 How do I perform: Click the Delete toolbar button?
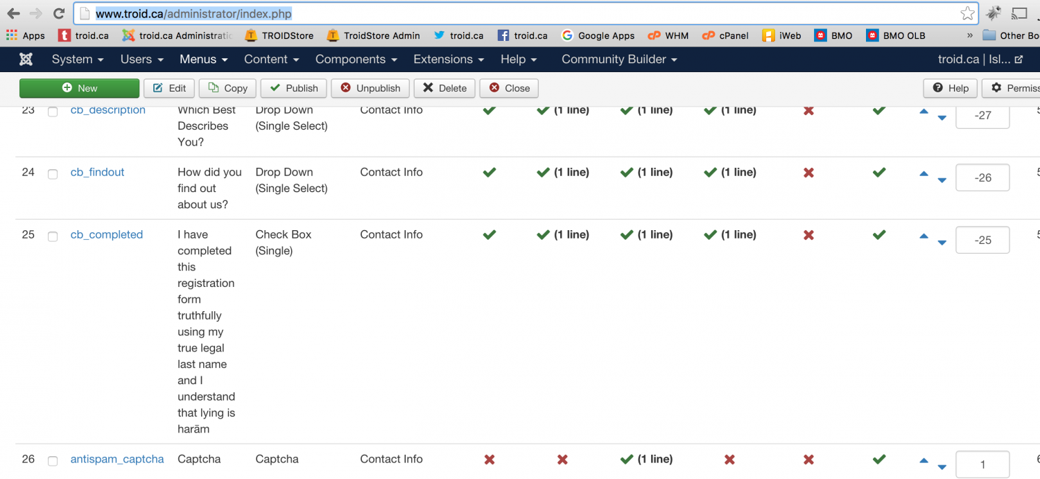click(444, 88)
